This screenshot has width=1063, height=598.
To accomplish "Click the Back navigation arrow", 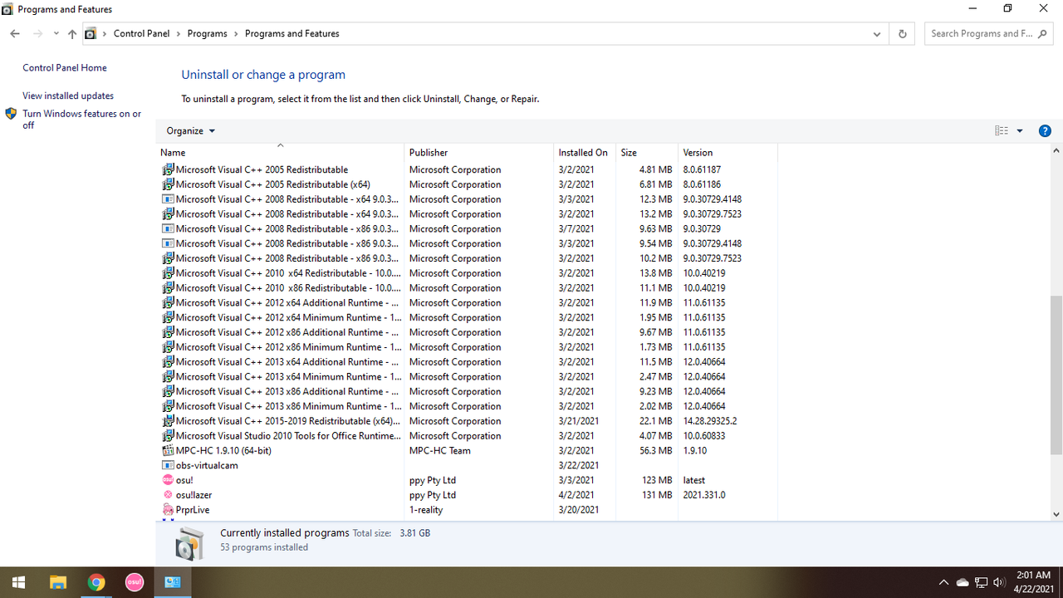I will (x=15, y=34).
